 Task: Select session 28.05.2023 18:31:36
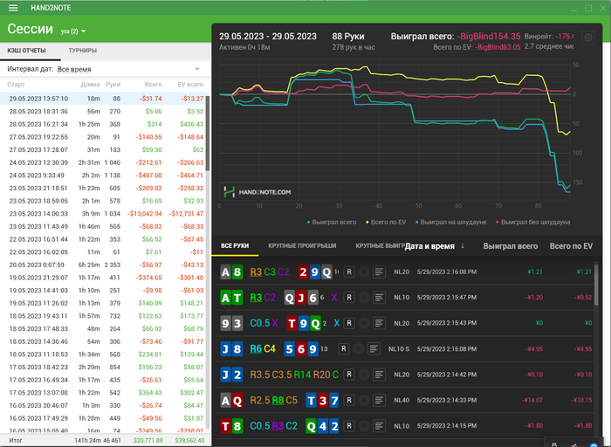point(103,112)
